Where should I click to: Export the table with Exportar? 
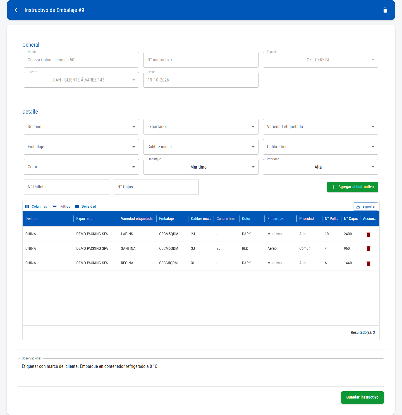pyautogui.click(x=366, y=207)
